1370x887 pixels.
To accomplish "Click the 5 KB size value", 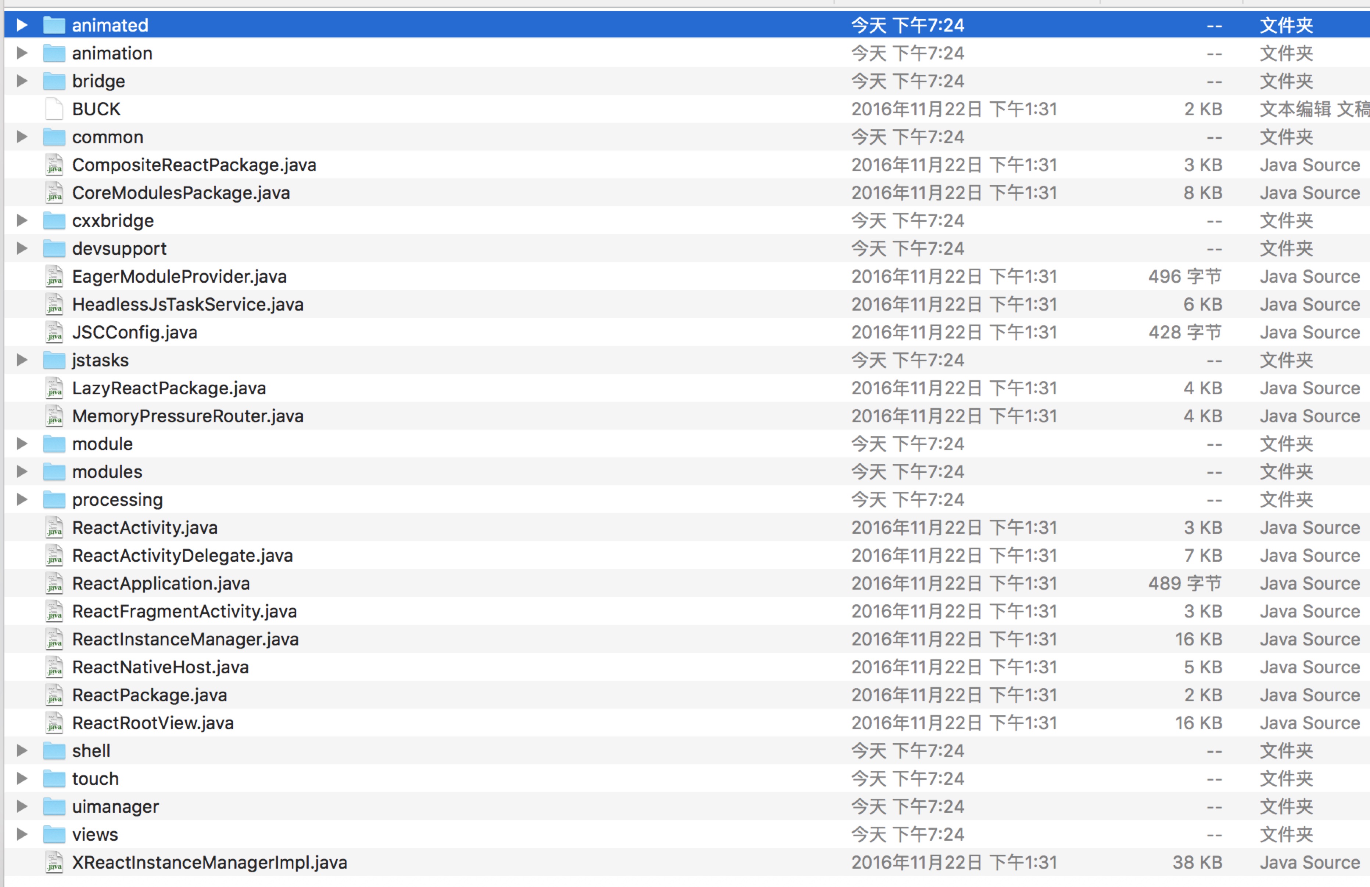I will (x=1203, y=667).
